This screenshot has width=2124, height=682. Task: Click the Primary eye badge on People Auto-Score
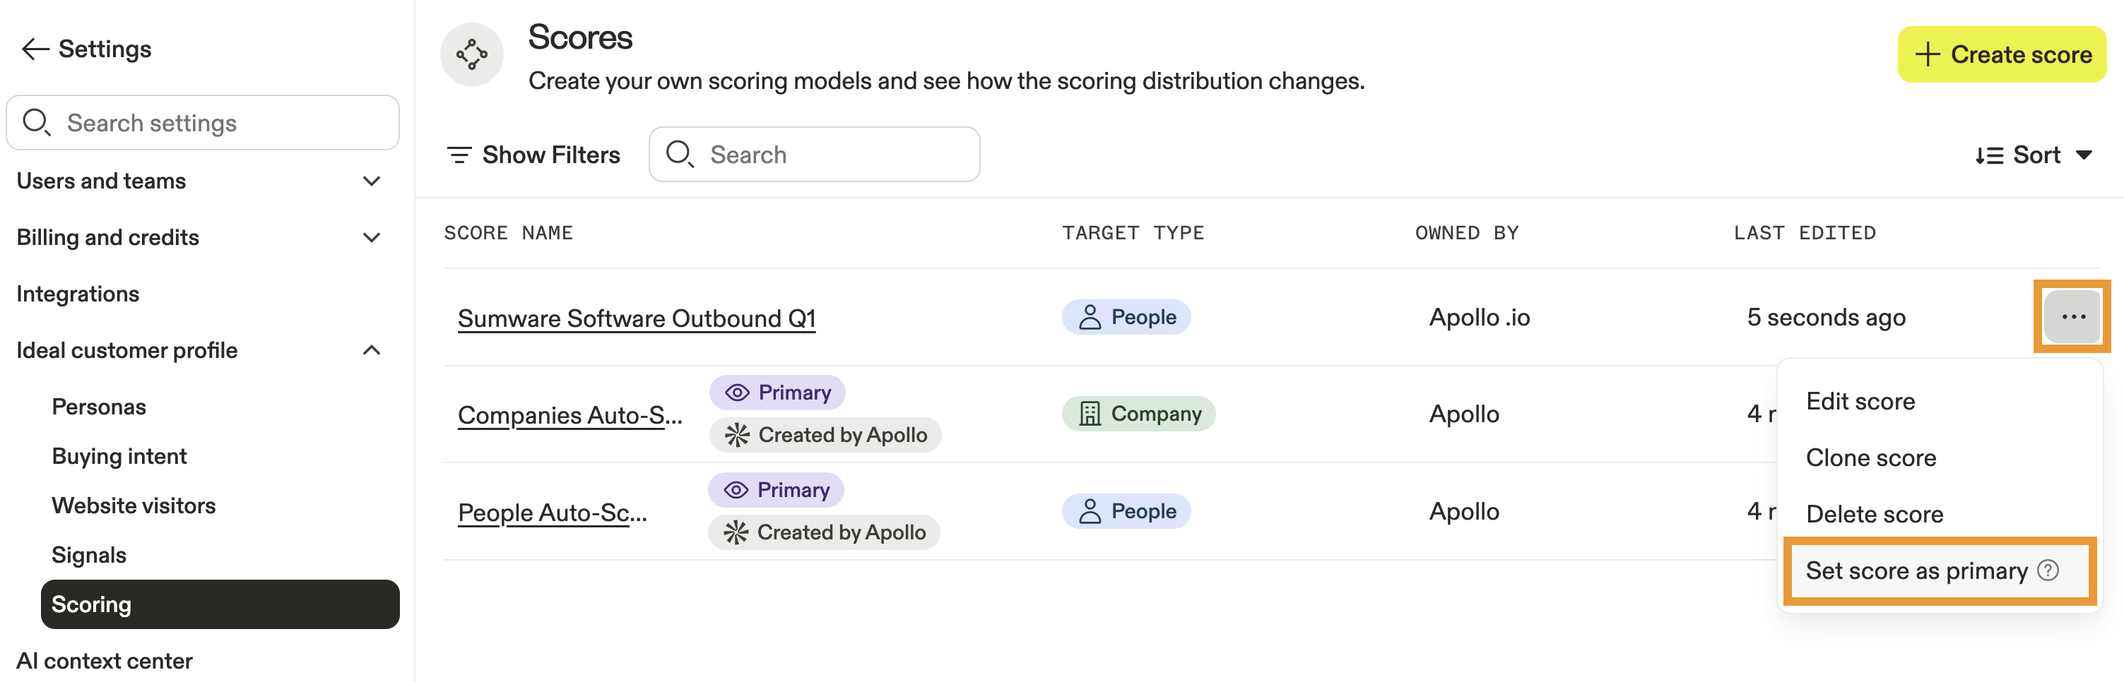(x=775, y=490)
